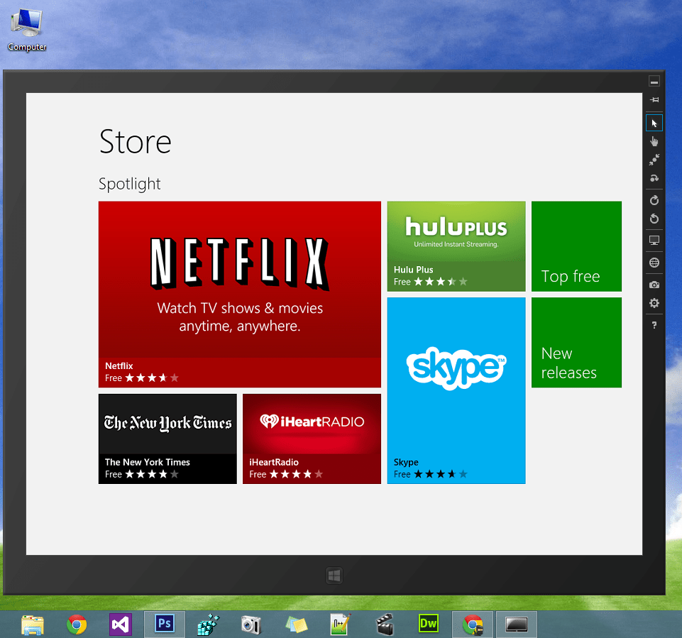Click the Hulu Plus star rating

(x=441, y=282)
